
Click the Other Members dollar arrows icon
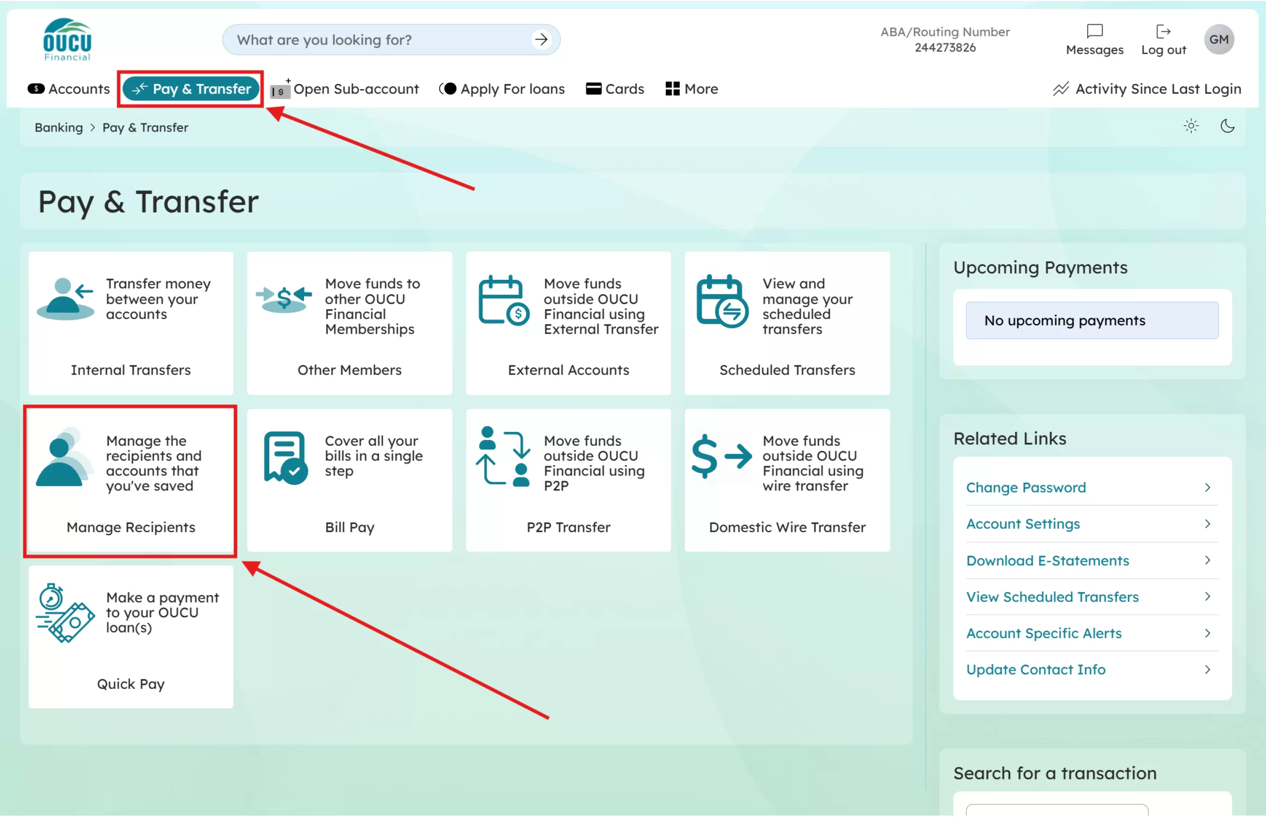tap(284, 299)
